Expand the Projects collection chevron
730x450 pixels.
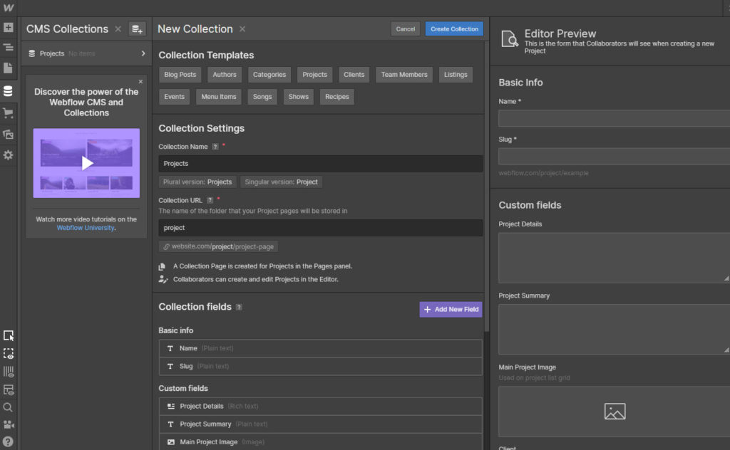click(143, 53)
